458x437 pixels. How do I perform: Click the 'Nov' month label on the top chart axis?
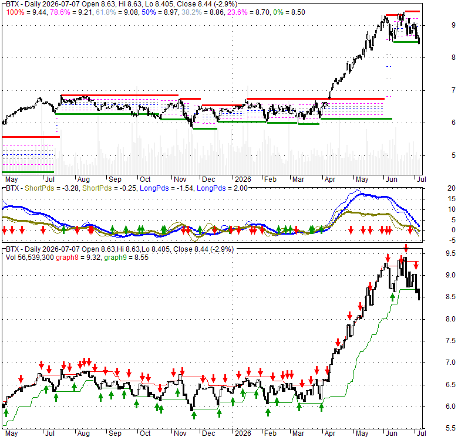[180, 179]
